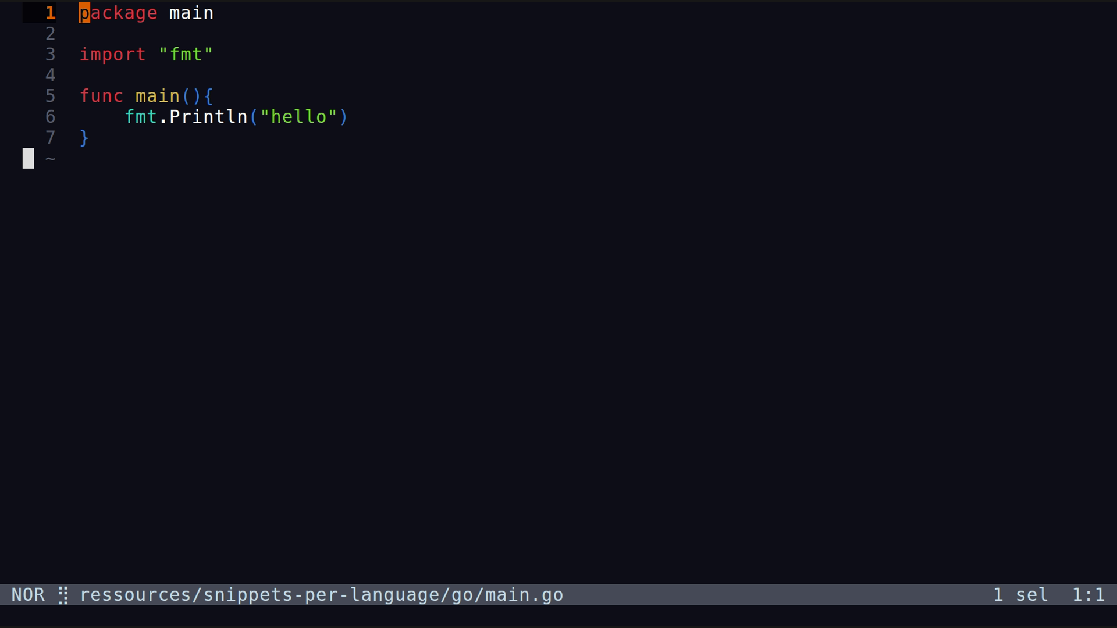Click the main function name on line 5

point(157,96)
